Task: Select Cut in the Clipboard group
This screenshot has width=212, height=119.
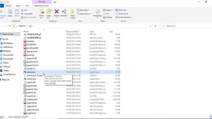Action: [24, 10]
